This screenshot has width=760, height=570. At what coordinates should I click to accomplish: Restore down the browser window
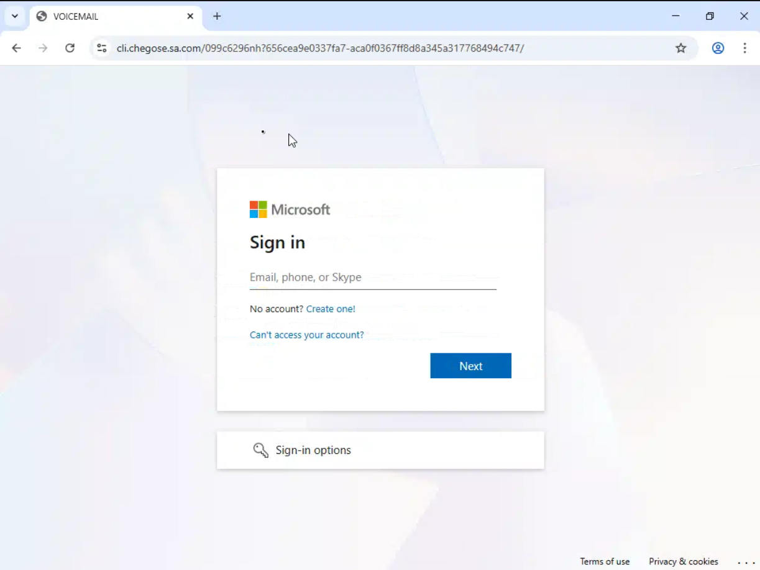(710, 16)
